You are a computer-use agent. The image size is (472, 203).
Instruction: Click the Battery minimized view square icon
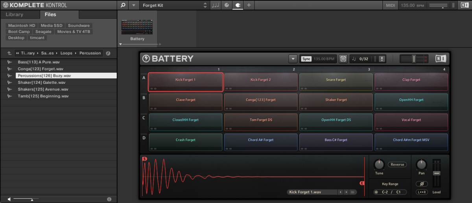click(343, 59)
